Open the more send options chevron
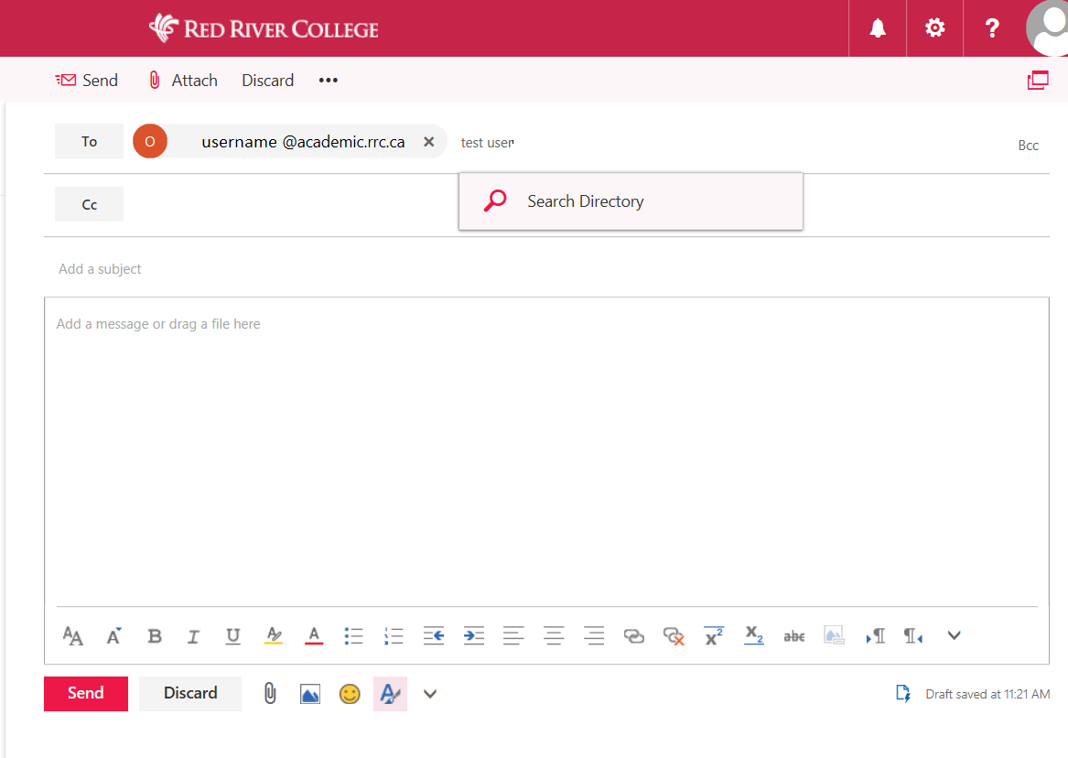Image resolution: width=1068 pixels, height=758 pixels. click(430, 694)
